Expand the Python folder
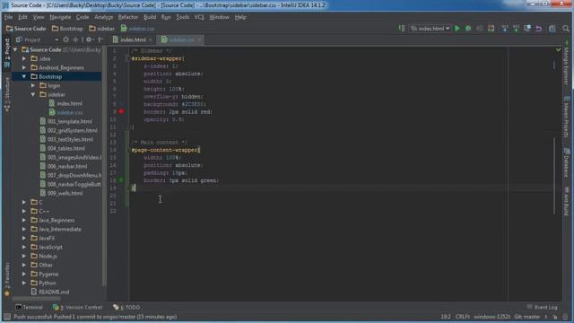Viewport: 574px width, 323px height. 24,284
